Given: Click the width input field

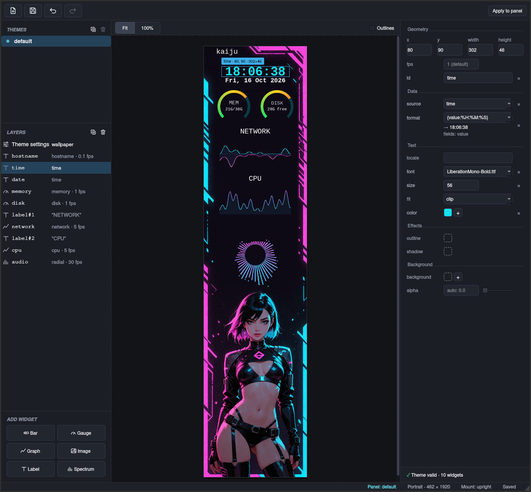Looking at the screenshot, I should 480,50.
